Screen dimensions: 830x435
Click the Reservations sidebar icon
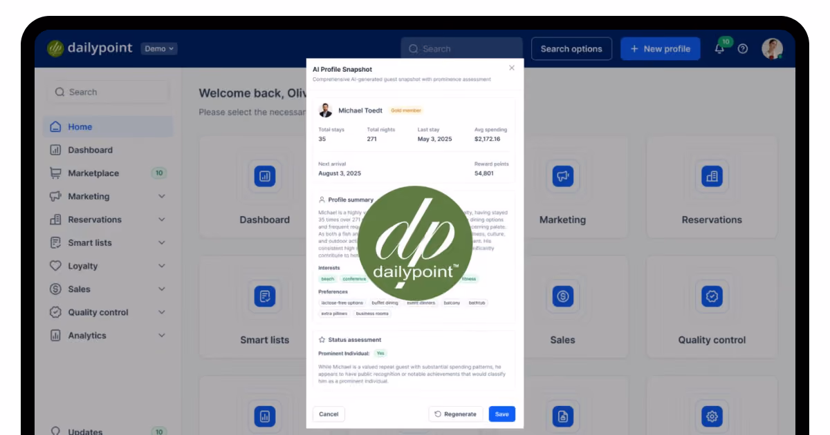(56, 220)
